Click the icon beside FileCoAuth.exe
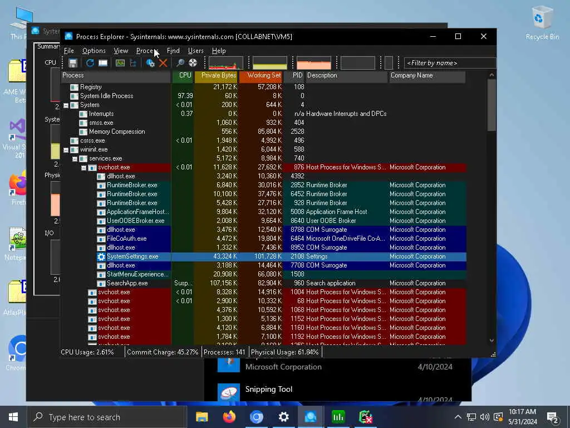This screenshot has width=570, height=428. tap(101, 239)
